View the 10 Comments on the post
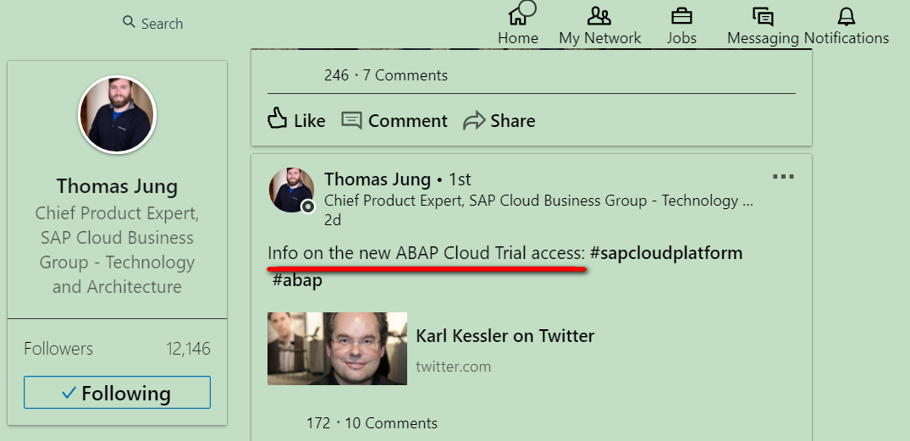Image resolution: width=910 pixels, height=441 pixels. click(x=391, y=423)
